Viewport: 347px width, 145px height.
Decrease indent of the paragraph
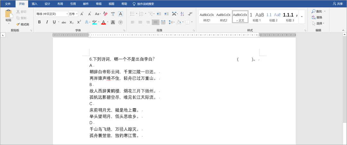point(159,14)
